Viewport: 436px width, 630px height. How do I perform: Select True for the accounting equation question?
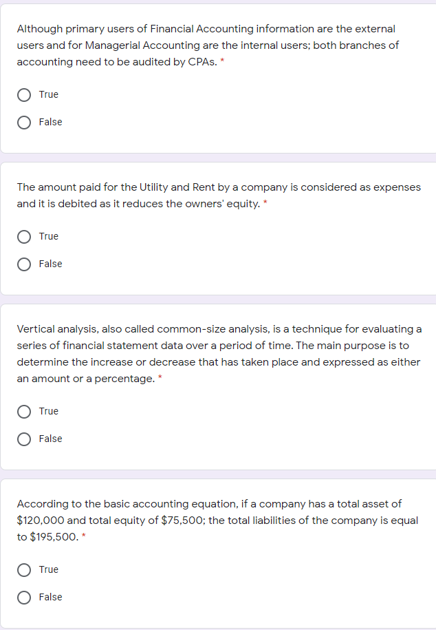click(24, 570)
